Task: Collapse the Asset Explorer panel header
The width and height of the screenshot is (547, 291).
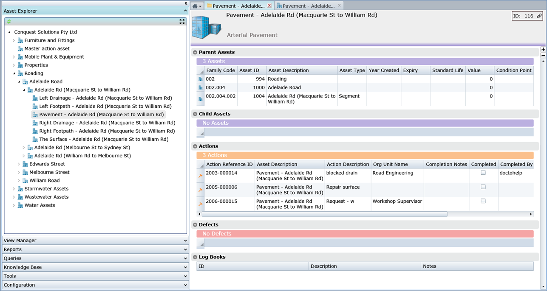Action: click(95, 11)
